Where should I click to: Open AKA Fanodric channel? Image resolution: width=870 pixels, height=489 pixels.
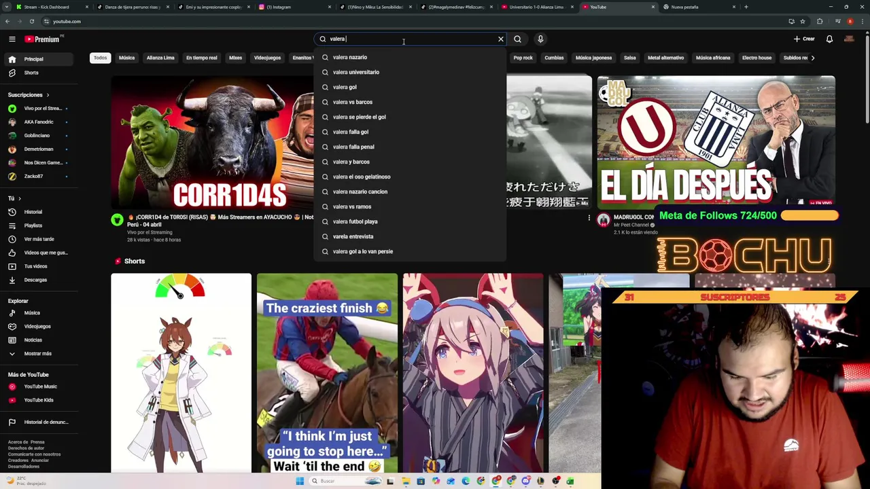(39, 122)
